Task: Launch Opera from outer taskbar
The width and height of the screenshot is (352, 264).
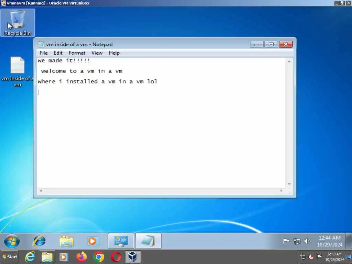Action: coord(116,257)
